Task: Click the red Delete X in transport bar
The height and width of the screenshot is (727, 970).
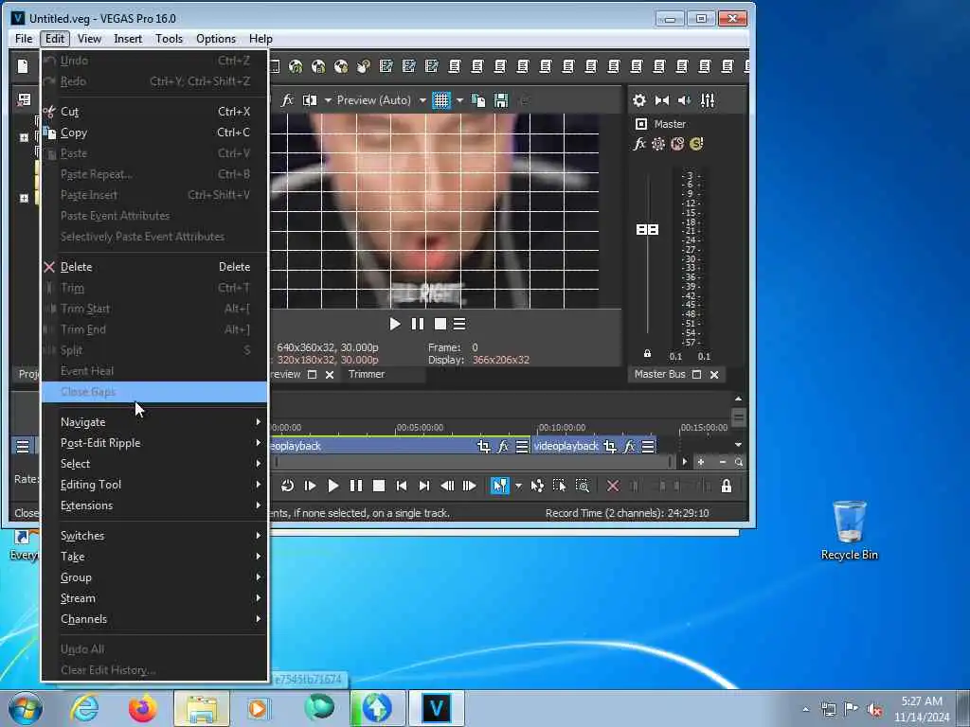Action: pyautogui.click(x=613, y=486)
